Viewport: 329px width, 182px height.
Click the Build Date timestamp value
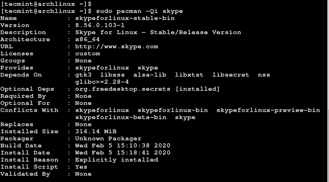point(123,145)
